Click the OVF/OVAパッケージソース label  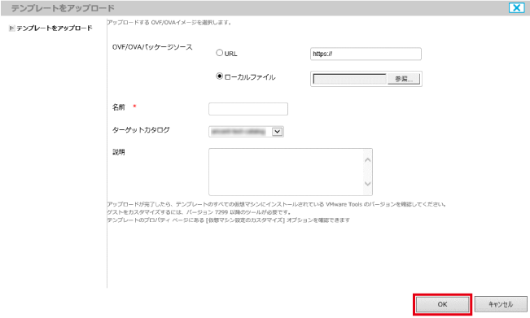(152, 47)
